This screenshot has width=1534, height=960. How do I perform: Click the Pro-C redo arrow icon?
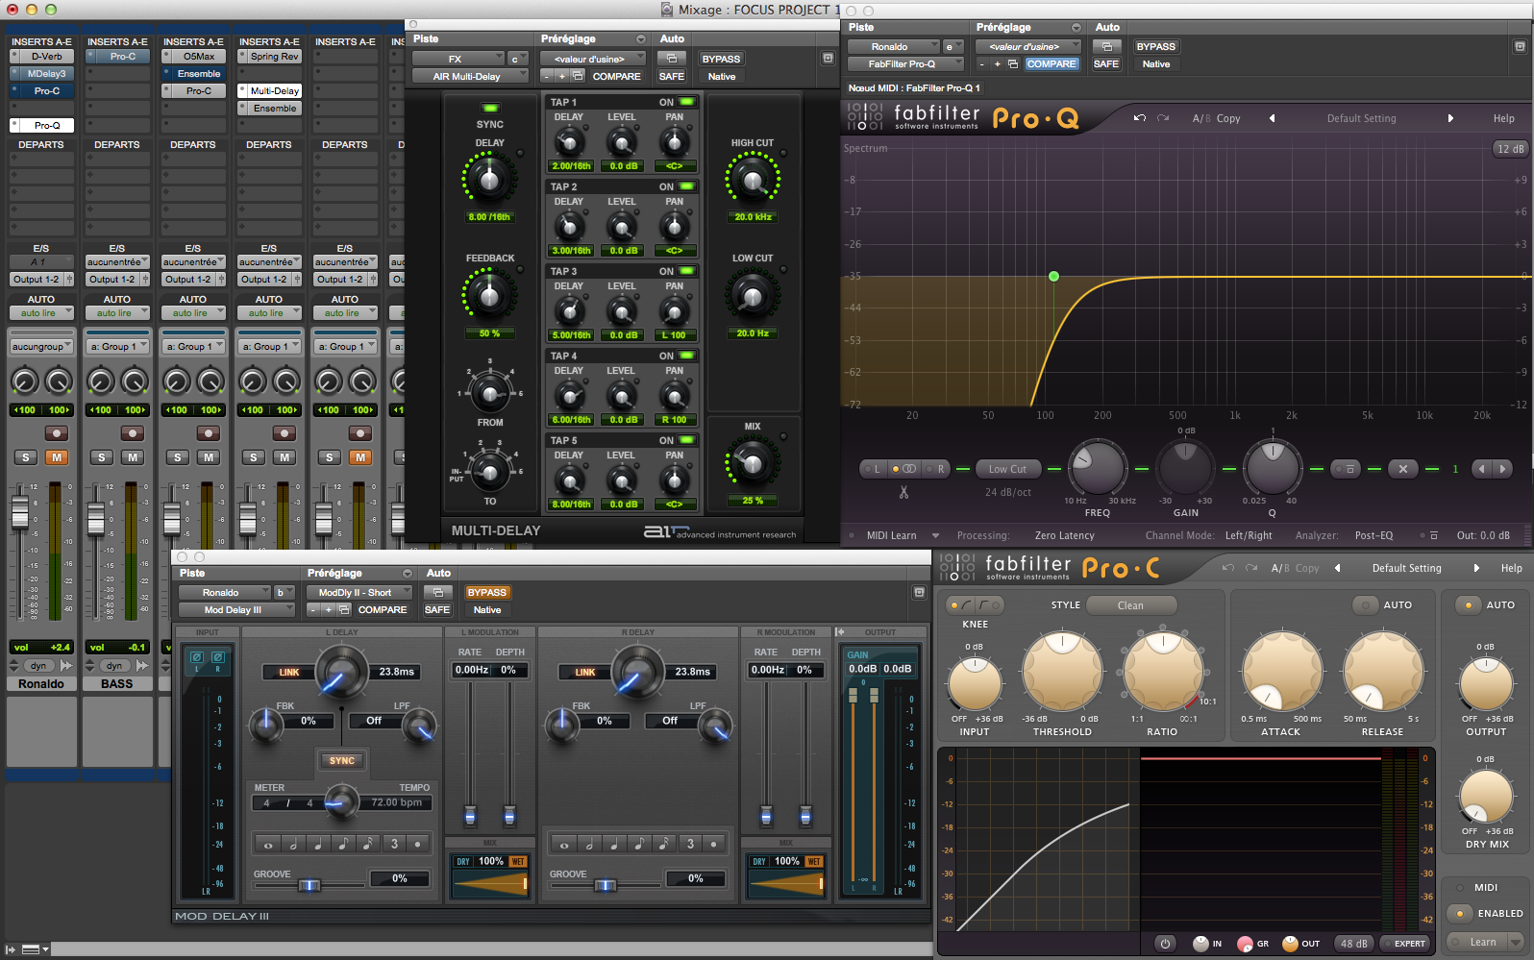[x=1251, y=568]
